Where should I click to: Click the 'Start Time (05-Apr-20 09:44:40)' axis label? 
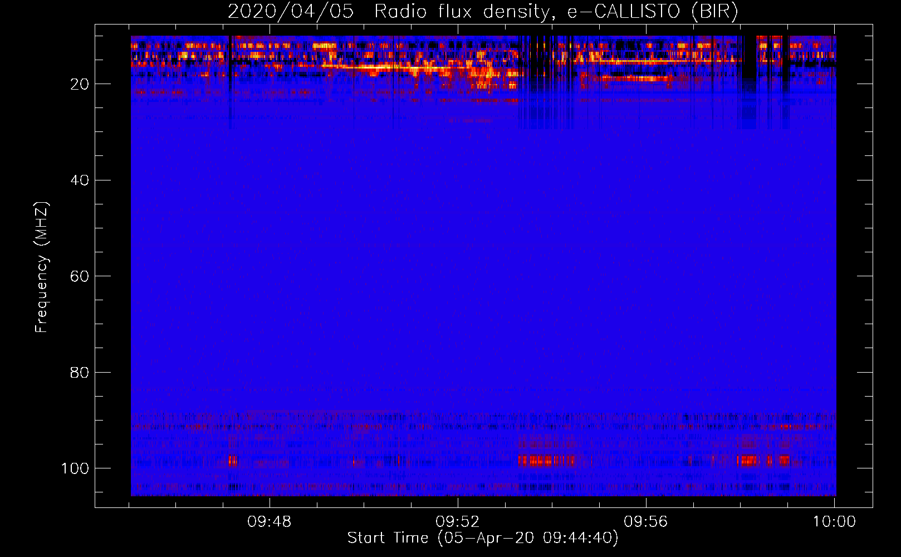pos(483,538)
